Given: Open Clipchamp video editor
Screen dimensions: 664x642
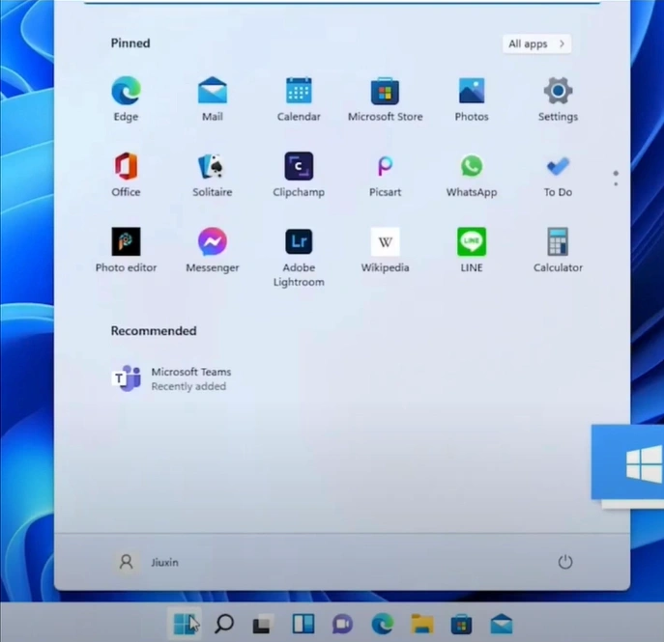Looking at the screenshot, I should [299, 174].
